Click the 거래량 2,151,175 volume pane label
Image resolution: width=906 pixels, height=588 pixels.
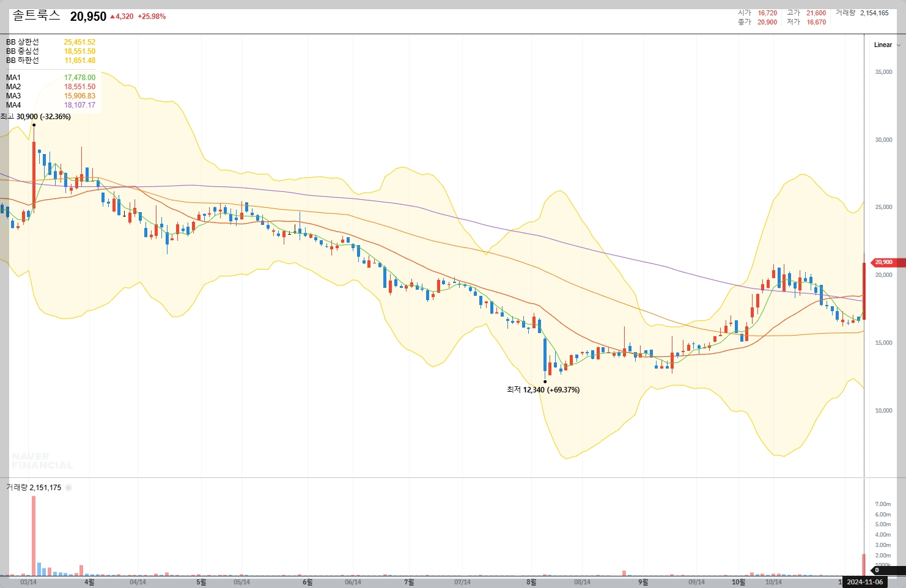(x=34, y=488)
